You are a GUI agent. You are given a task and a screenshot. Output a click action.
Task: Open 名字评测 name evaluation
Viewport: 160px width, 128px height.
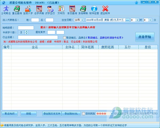tap(39, 10)
